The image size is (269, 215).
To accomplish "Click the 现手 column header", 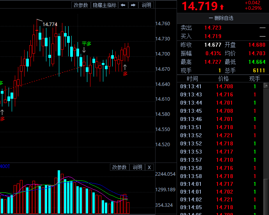I will tap(255, 79).
